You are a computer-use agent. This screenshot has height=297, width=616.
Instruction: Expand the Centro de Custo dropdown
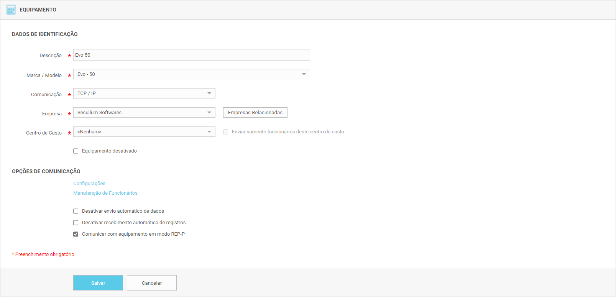pos(144,132)
